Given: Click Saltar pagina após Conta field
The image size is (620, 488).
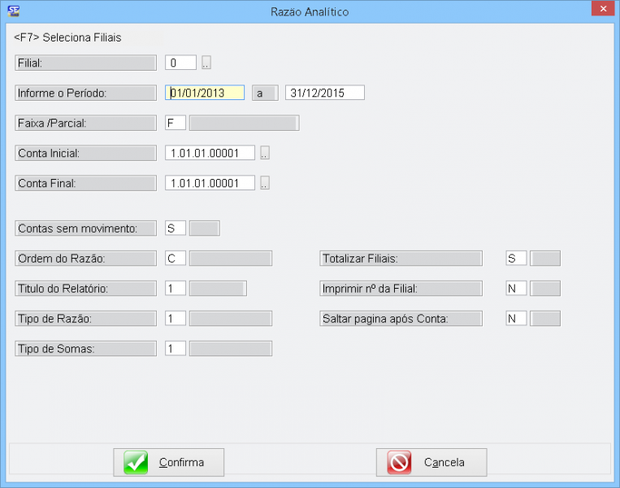Looking at the screenshot, I should (516, 318).
